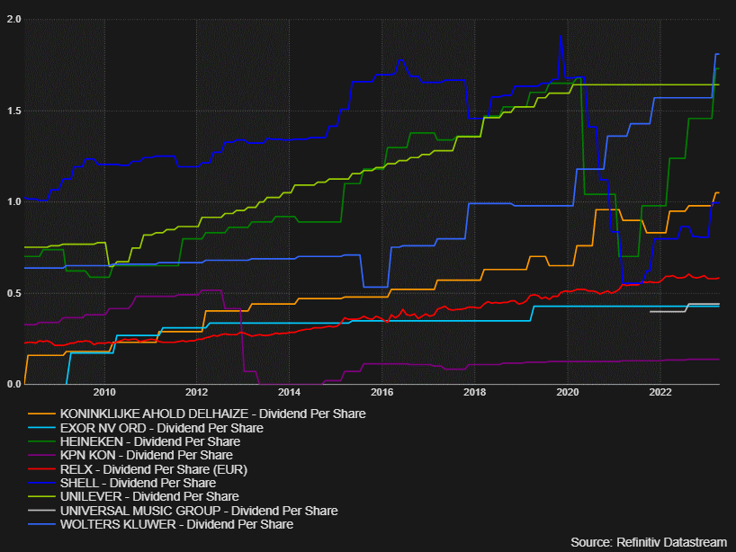
Task: Click the light blue legend line for Wolters Kluwer
Action: click(x=41, y=524)
